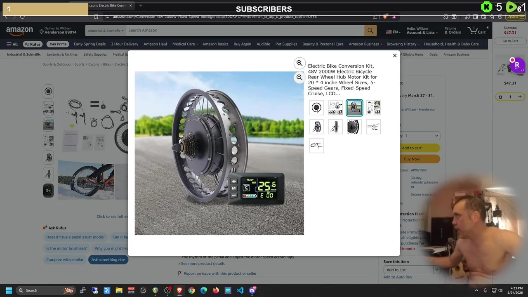Viewport: 528px width, 297px height.
Task: Reload the page in the browser
Action: pyautogui.click(x=22, y=16)
